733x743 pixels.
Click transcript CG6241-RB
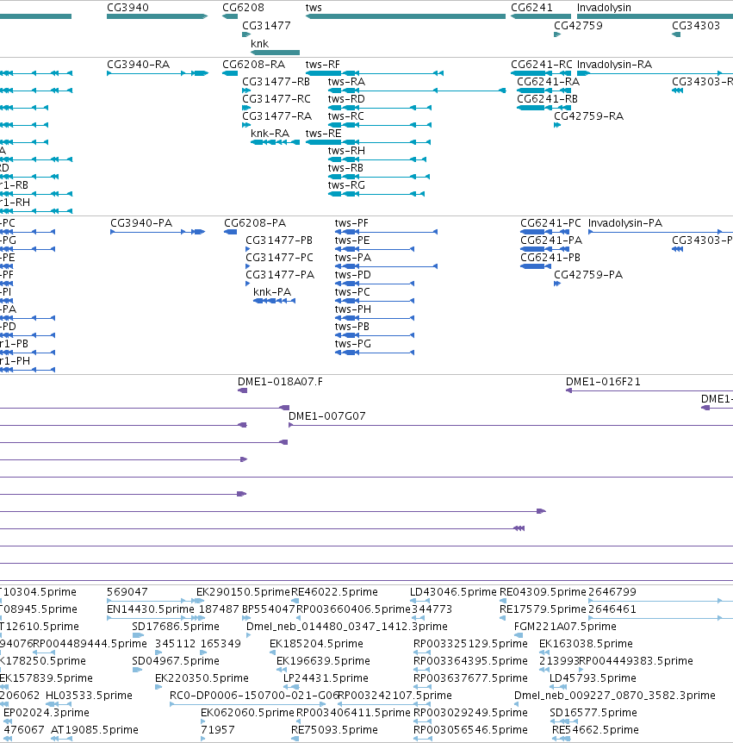click(x=548, y=98)
